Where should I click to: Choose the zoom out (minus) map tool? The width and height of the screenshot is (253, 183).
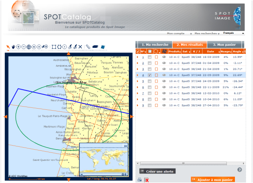click(24, 47)
